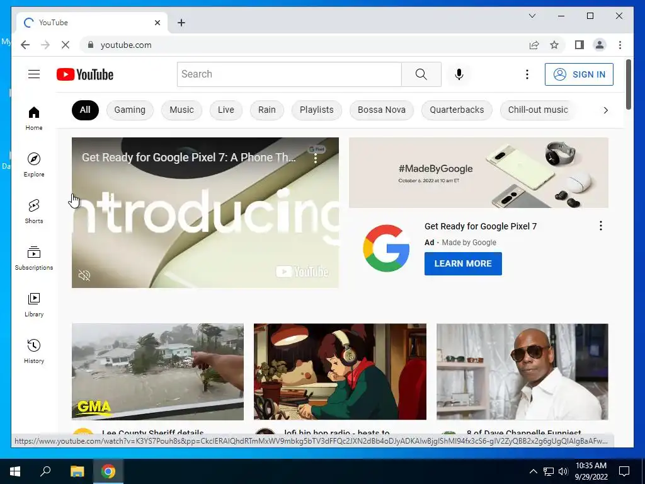Screen dimensions: 645x484
Task: Click the #MadeByGoogle banner image
Action: point(479,173)
